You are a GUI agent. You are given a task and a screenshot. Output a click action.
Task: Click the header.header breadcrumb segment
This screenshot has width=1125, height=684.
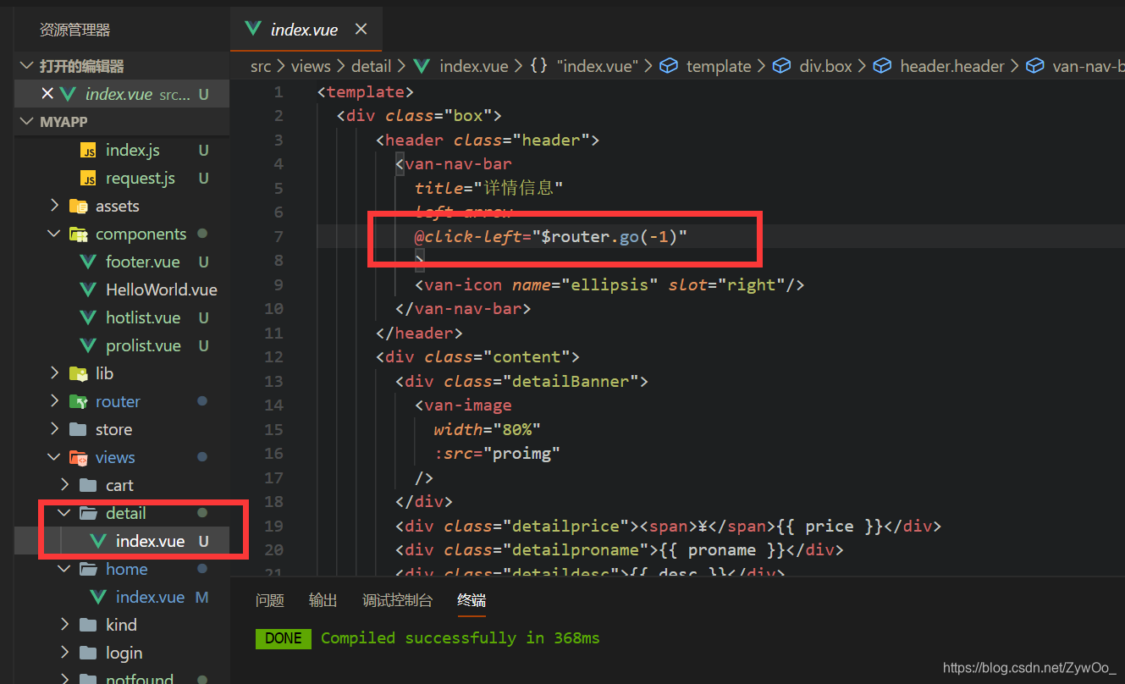click(x=952, y=66)
